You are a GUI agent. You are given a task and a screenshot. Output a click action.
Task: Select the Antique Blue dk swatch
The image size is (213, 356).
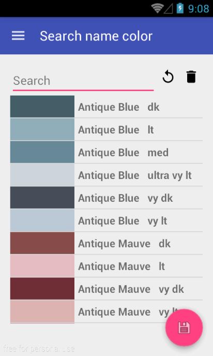(x=42, y=107)
